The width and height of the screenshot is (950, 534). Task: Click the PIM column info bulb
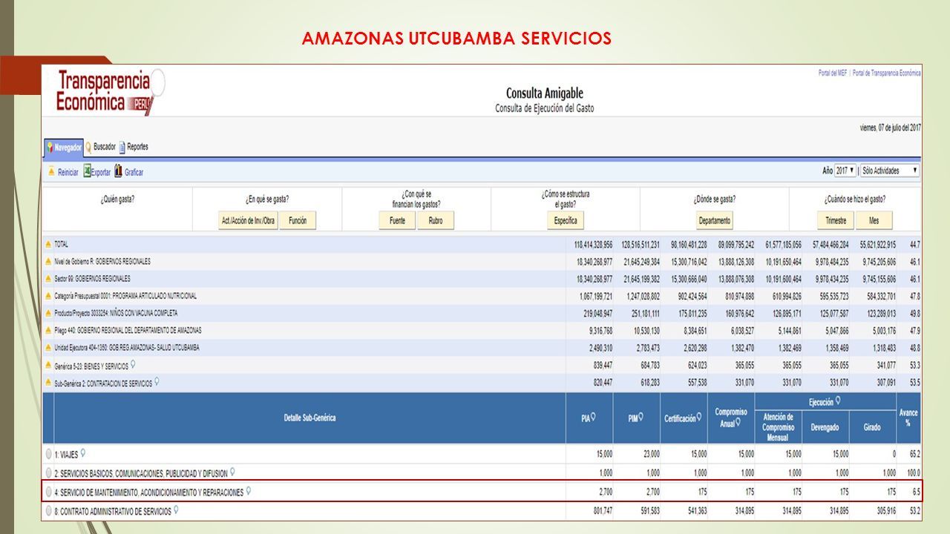641,418
